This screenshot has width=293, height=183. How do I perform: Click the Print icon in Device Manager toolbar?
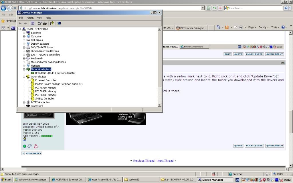(45, 23)
